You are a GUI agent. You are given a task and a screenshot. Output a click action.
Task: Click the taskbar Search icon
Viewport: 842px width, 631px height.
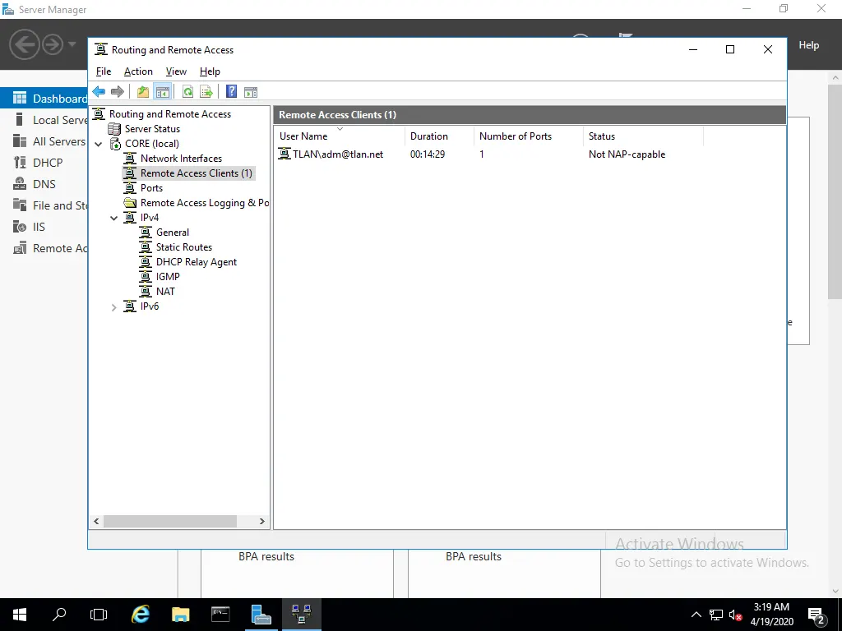[59, 615]
